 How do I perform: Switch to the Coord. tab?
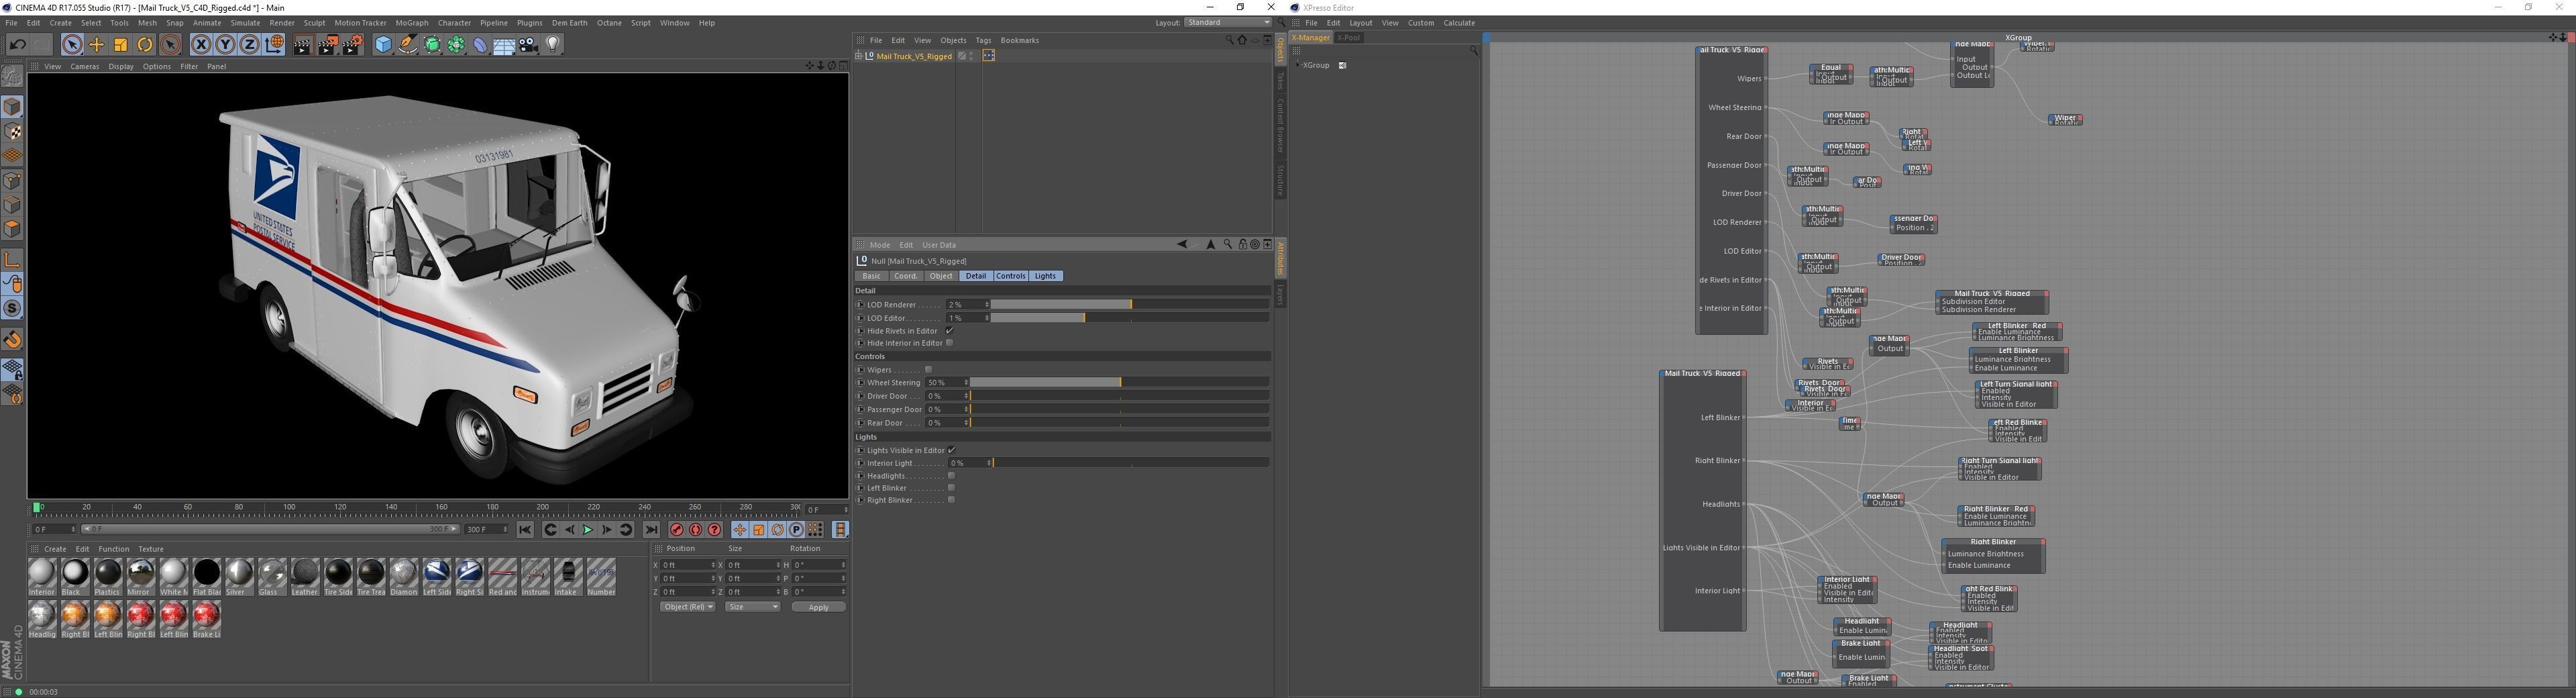(x=906, y=276)
